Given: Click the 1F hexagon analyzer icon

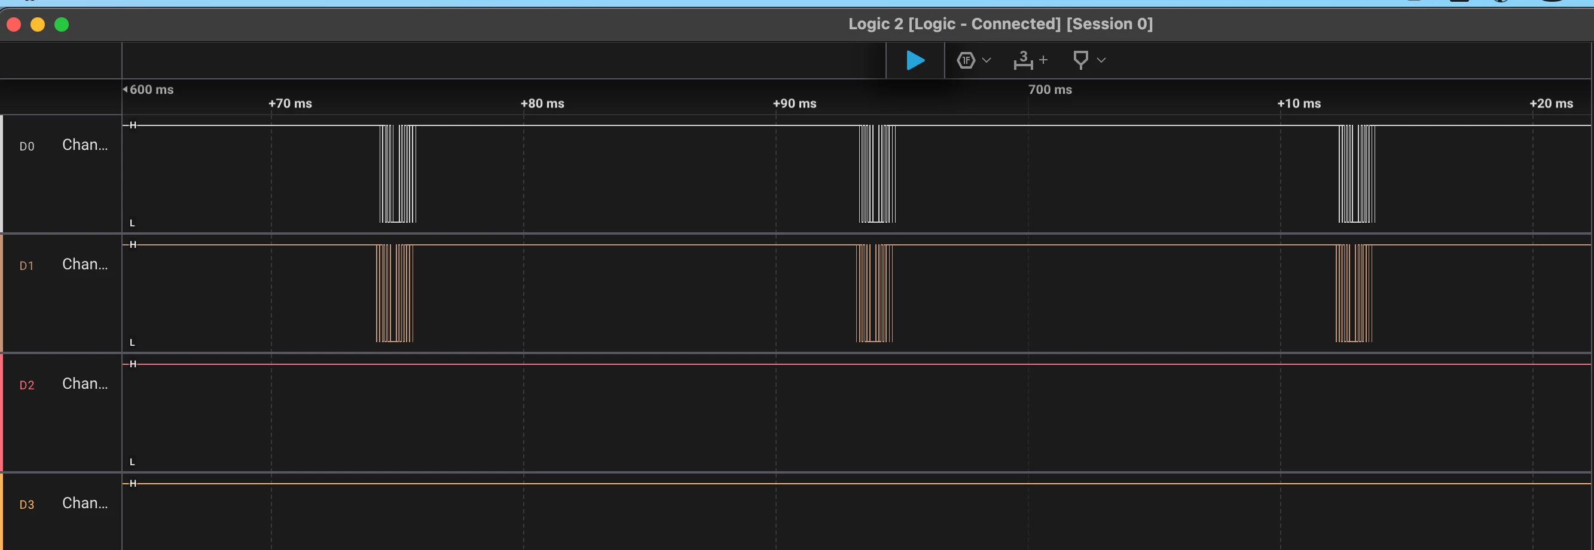Looking at the screenshot, I should tap(966, 60).
